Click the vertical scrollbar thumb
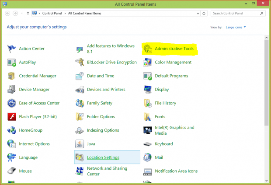 pos(266,83)
